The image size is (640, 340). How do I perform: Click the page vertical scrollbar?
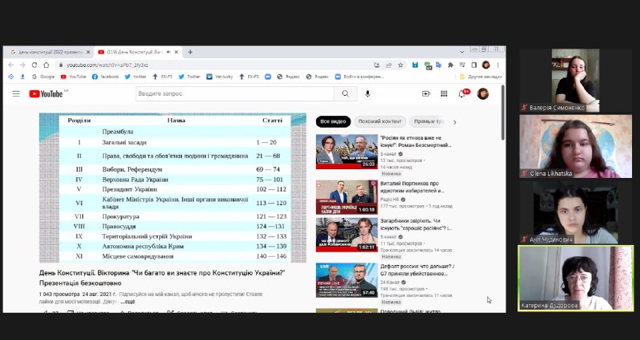tap(503, 113)
